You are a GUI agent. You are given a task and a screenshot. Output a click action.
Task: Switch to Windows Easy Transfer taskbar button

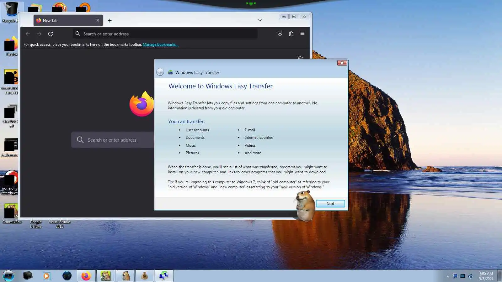(164, 276)
